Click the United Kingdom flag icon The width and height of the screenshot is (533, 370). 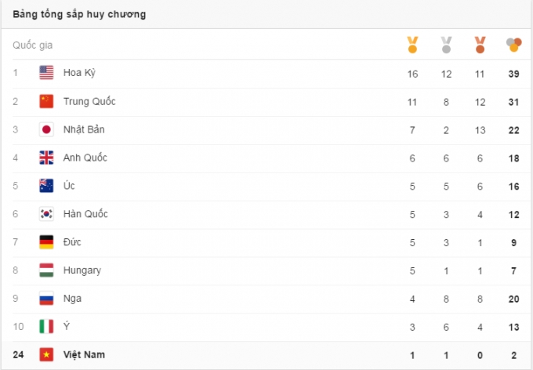[47, 158]
